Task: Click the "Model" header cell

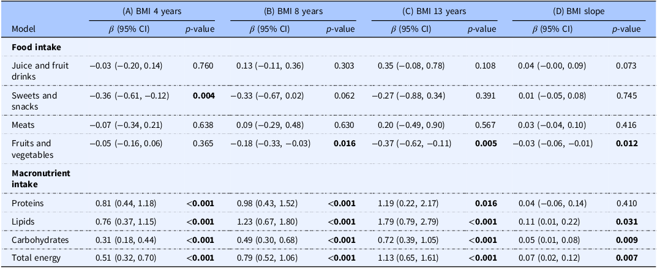Action: tap(23, 29)
